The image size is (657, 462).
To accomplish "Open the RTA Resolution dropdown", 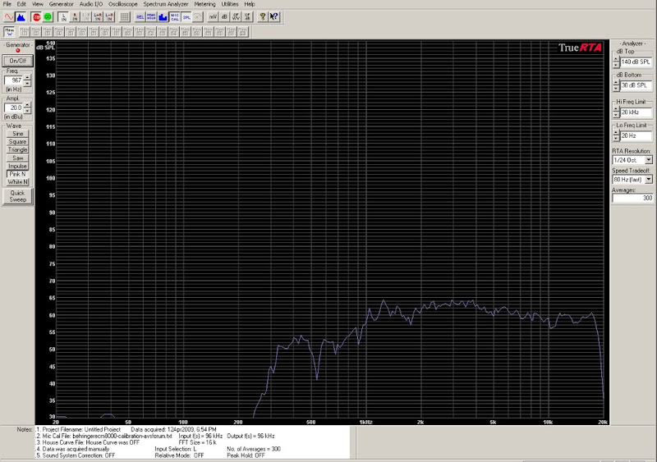I will point(649,159).
